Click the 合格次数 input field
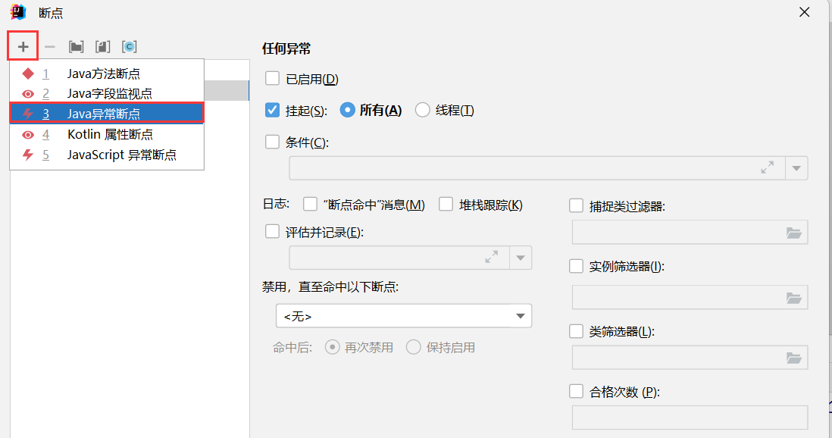This screenshot has width=832, height=438. point(690,418)
